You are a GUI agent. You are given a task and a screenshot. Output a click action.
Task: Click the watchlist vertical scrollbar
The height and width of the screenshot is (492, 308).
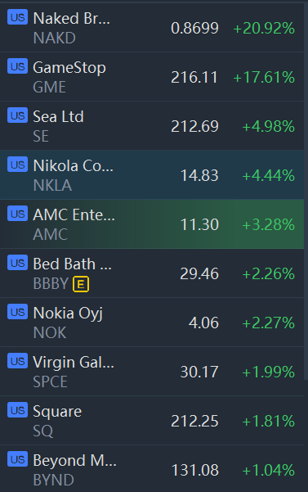pos(306,192)
